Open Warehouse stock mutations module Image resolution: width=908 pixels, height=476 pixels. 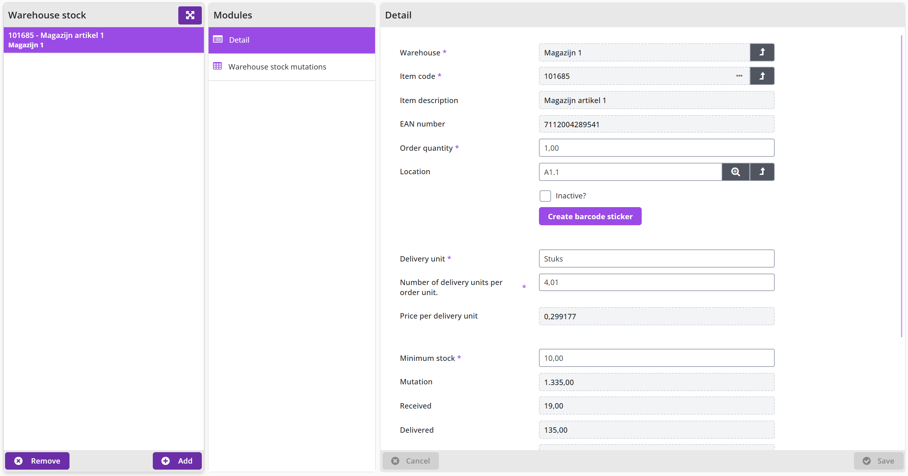point(291,67)
